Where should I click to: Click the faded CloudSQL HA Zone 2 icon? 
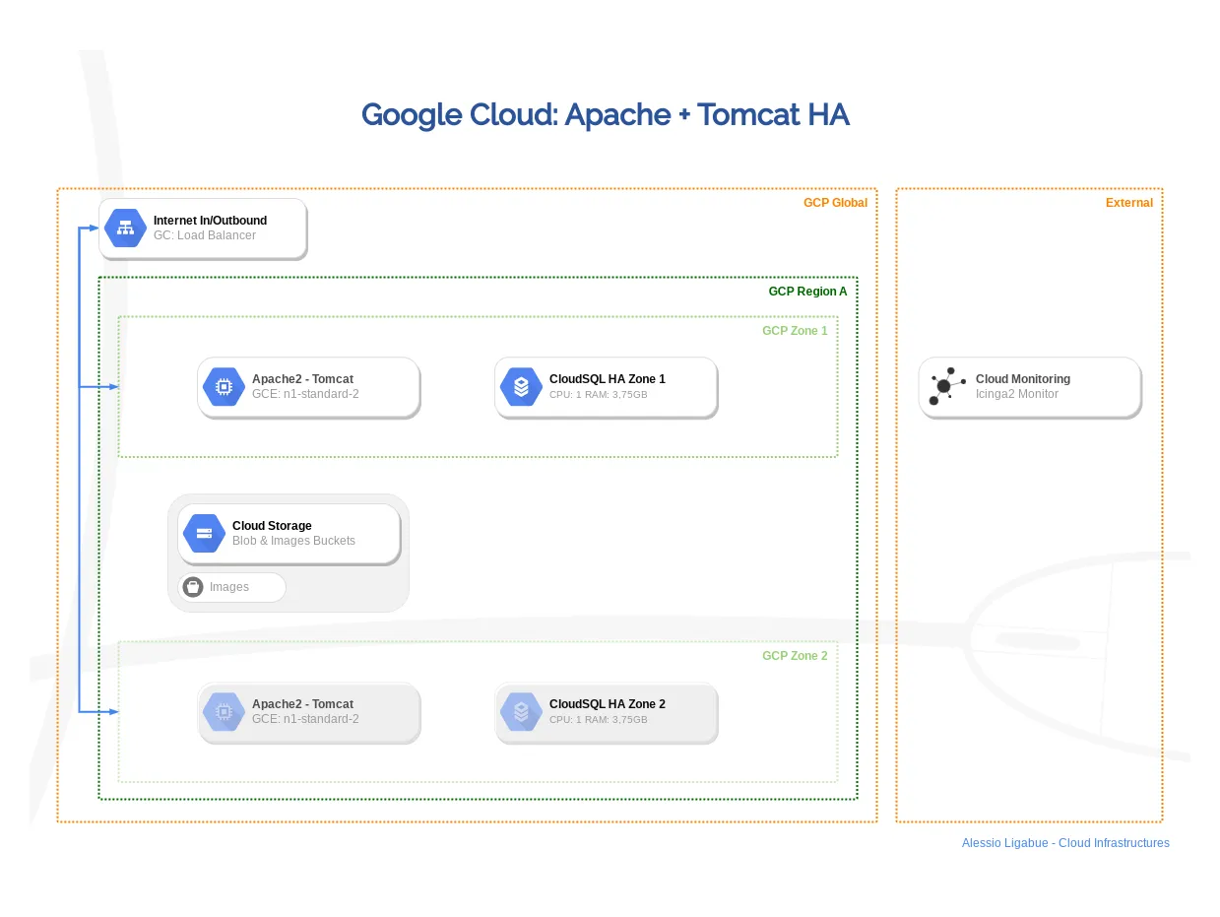coord(521,711)
